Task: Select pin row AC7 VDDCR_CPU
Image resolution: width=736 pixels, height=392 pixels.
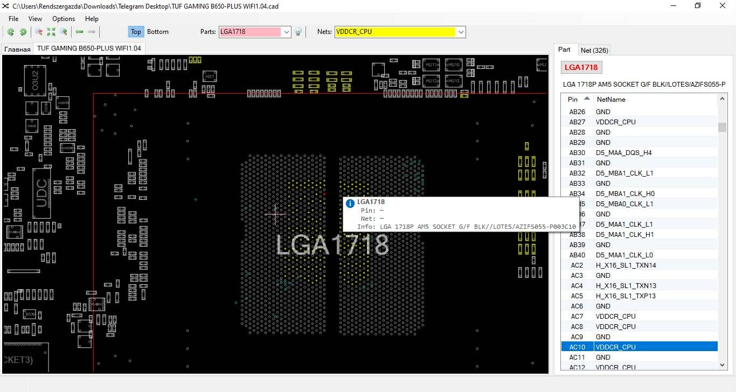Action: coord(640,316)
